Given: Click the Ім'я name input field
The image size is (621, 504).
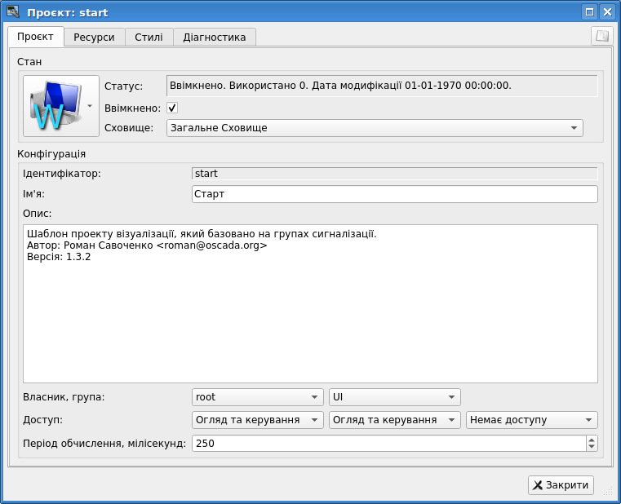Looking at the screenshot, I should (x=394, y=194).
